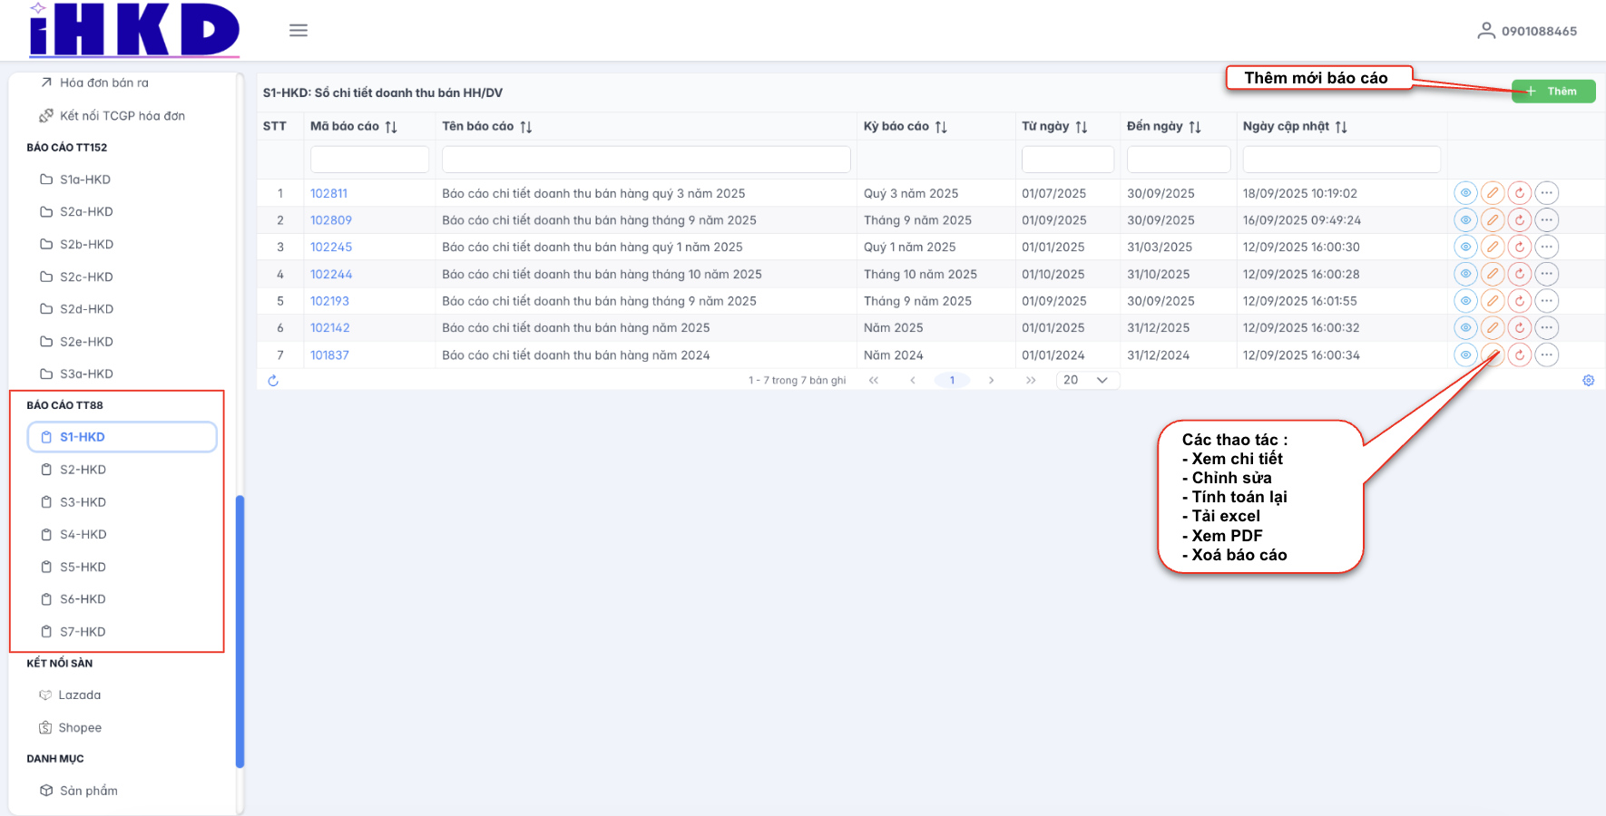Open more actions for report 102244
1606x816 pixels.
(x=1547, y=274)
